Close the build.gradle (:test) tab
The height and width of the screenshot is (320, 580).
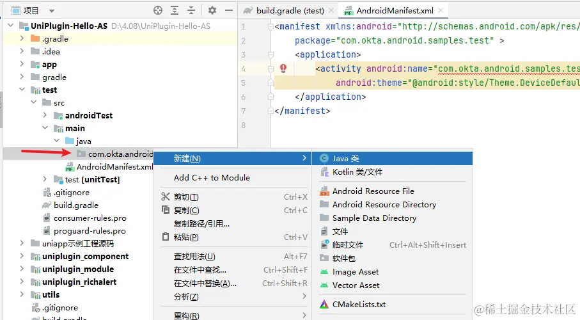tap(331, 11)
